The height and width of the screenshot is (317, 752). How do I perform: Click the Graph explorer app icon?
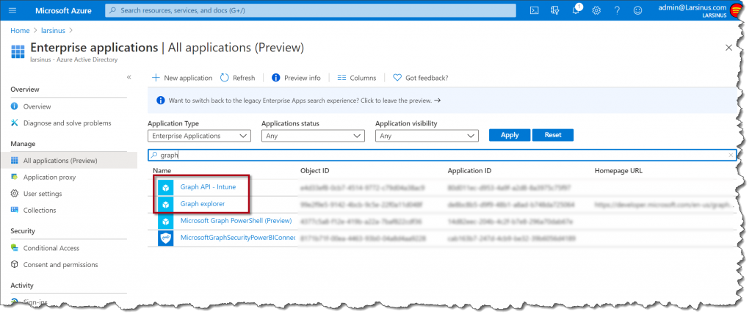click(165, 205)
